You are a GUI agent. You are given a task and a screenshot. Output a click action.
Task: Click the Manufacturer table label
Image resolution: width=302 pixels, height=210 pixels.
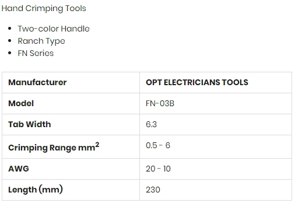(x=37, y=82)
